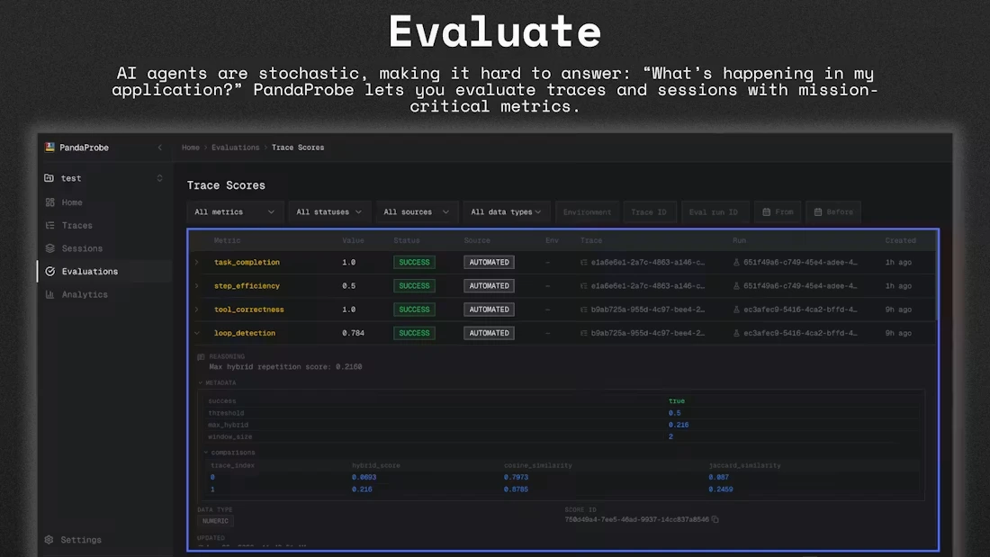The image size is (990, 557).
Task: Click run icon in task_completion row
Action: click(x=736, y=262)
